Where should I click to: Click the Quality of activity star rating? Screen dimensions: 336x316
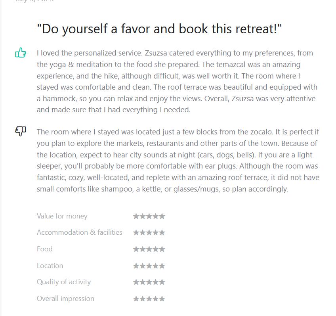pyautogui.click(x=149, y=282)
